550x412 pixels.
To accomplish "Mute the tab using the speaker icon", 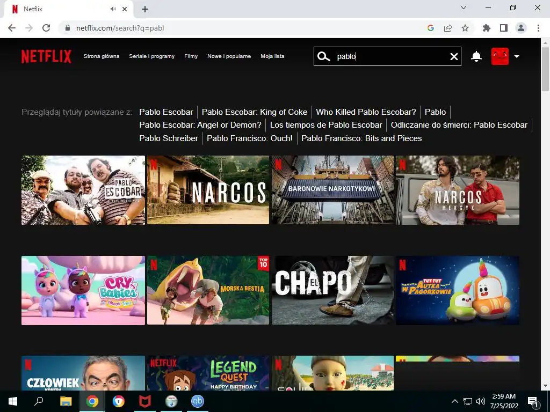I will click(113, 9).
